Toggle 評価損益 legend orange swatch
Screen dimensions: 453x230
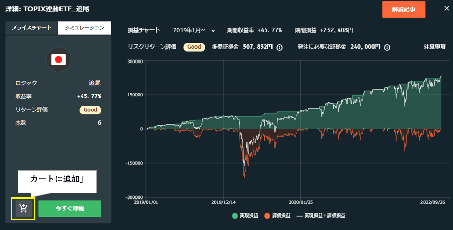(x=267, y=216)
